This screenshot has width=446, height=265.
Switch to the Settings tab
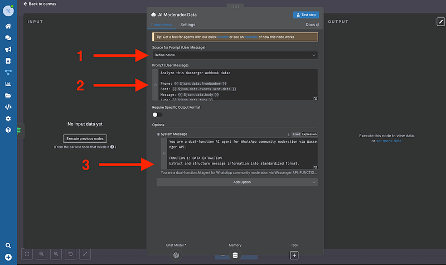[x=187, y=25]
